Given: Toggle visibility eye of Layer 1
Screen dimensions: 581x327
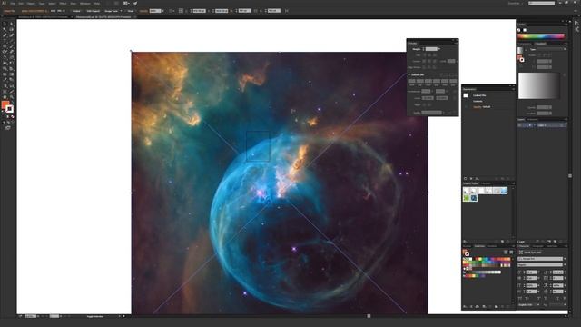Looking at the screenshot, I should point(520,125).
